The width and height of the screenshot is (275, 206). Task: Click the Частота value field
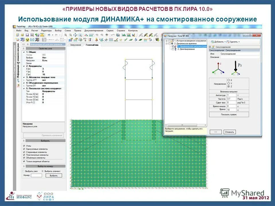pos(231,99)
